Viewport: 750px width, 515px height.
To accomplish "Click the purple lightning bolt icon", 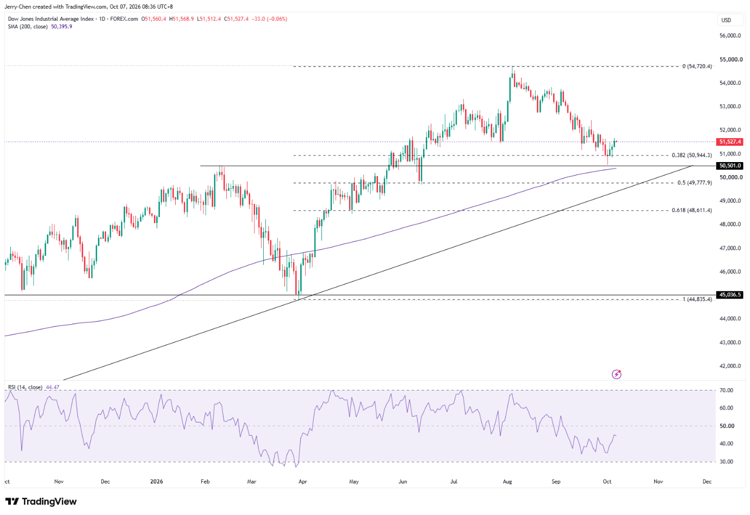I will coord(616,374).
